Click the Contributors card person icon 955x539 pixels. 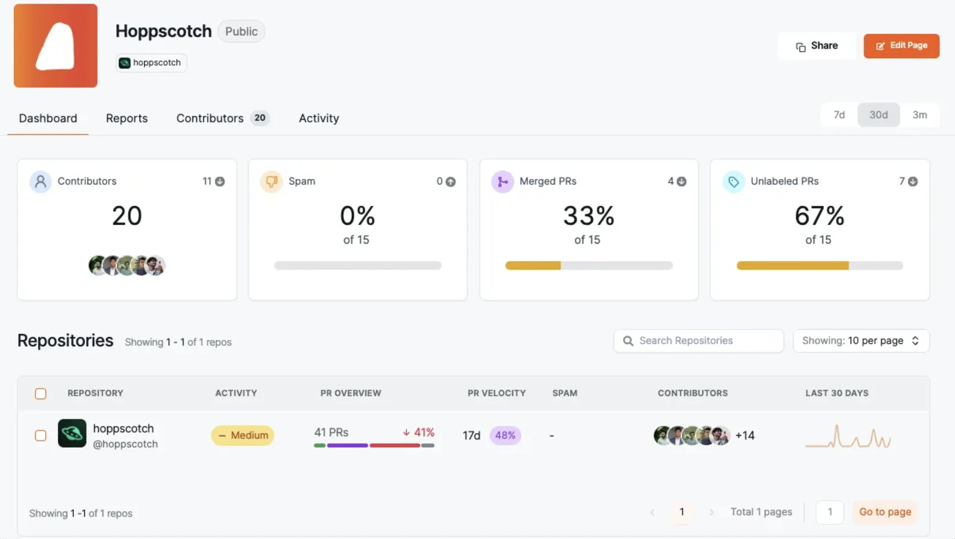click(x=40, y=181)
